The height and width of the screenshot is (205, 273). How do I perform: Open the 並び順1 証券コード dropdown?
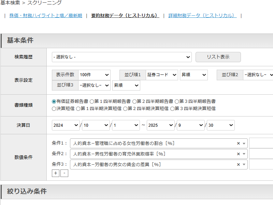click(162, 75)
